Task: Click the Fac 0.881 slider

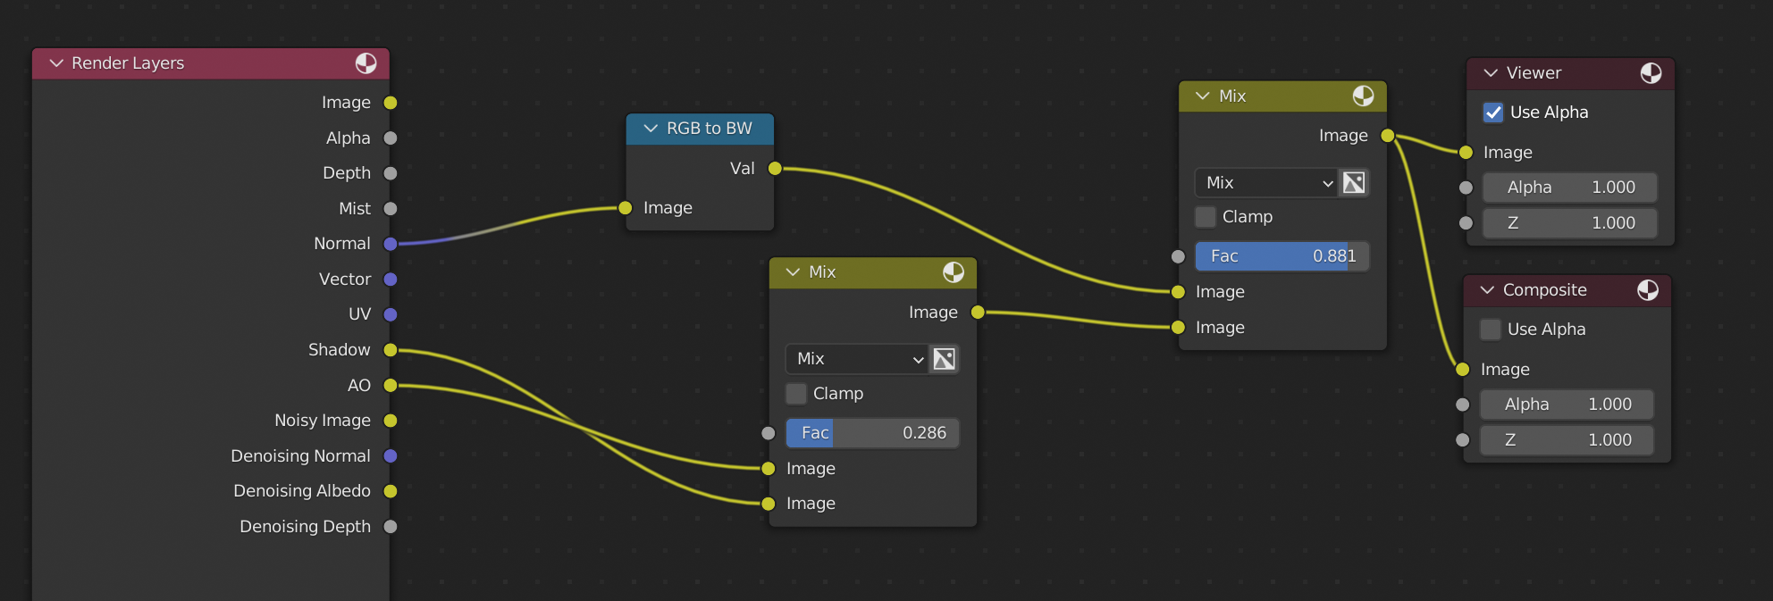Action: point(1281,256)
